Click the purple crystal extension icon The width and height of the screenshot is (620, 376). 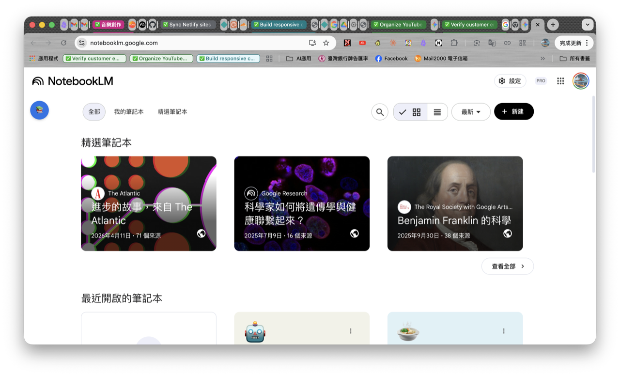click(x=423, y=43)
